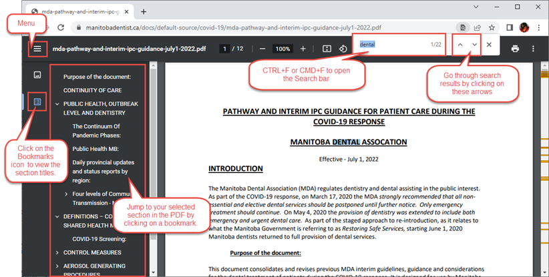549x277 pixels.
Task: Collapse the PUBLIC HEALTH, OUTBREAK LEVEL section
Action: pos(57,104)
